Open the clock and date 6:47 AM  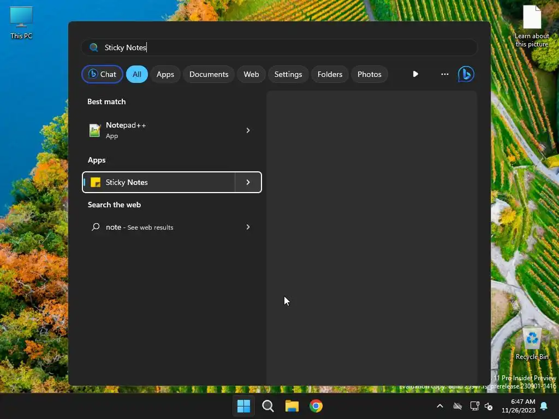pos(519,406)
